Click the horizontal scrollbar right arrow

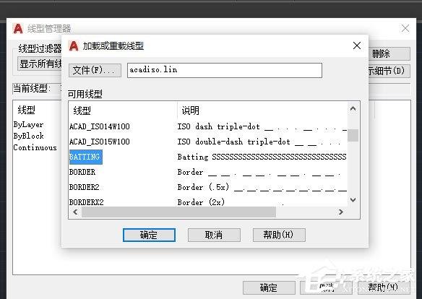click(341, 212)
